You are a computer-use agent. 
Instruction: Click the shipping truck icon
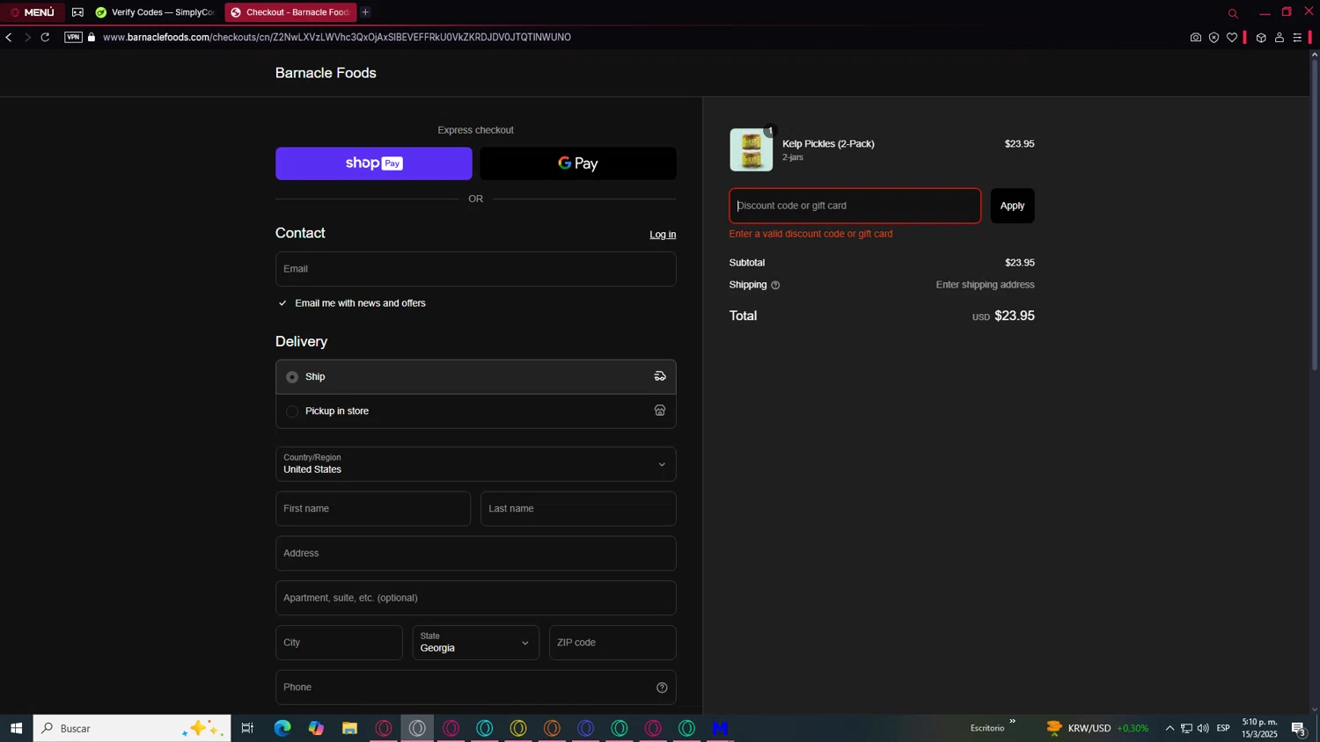click(660, 376)
